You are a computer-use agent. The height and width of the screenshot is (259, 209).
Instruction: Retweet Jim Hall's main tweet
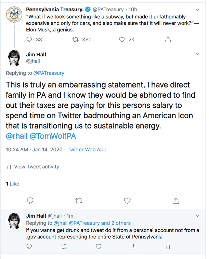[x=79, y=200]
